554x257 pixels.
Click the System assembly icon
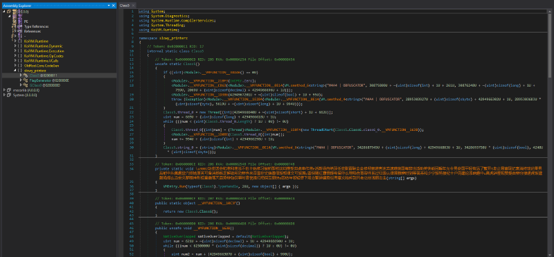[9, 95]
